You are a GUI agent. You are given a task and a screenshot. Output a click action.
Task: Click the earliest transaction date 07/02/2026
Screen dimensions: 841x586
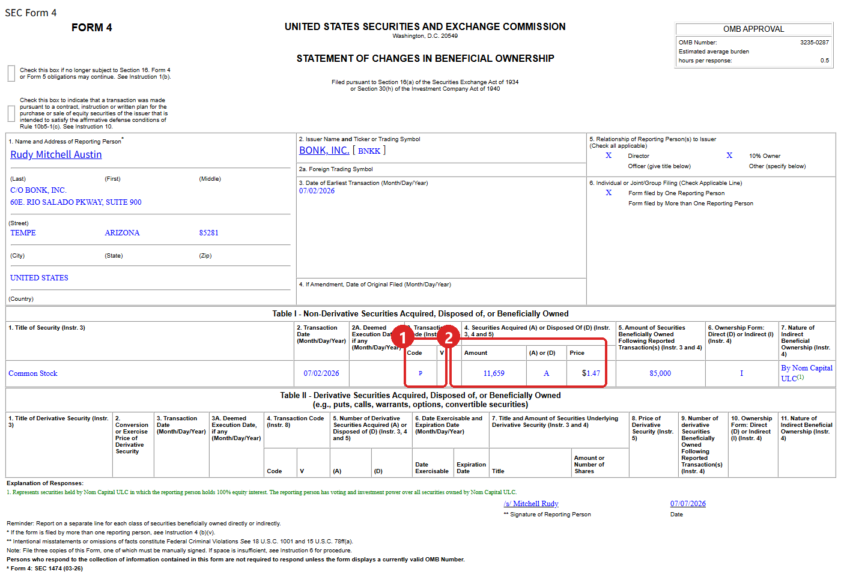tap(317, 191)
